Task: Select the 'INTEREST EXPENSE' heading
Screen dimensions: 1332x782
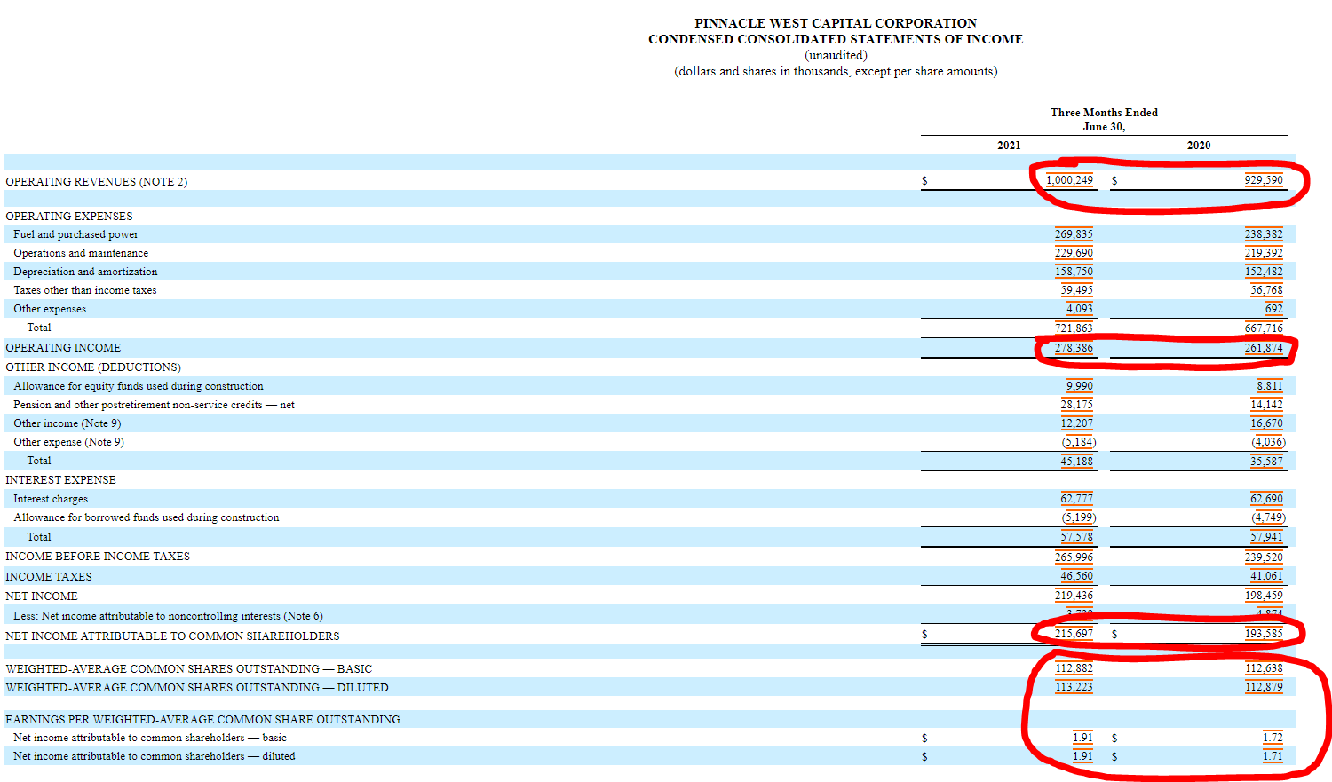Action: coord(60,480)
